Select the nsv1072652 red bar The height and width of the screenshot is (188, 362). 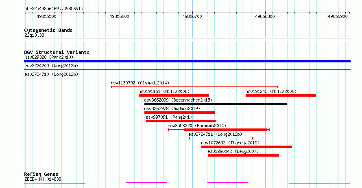[246, 147]
